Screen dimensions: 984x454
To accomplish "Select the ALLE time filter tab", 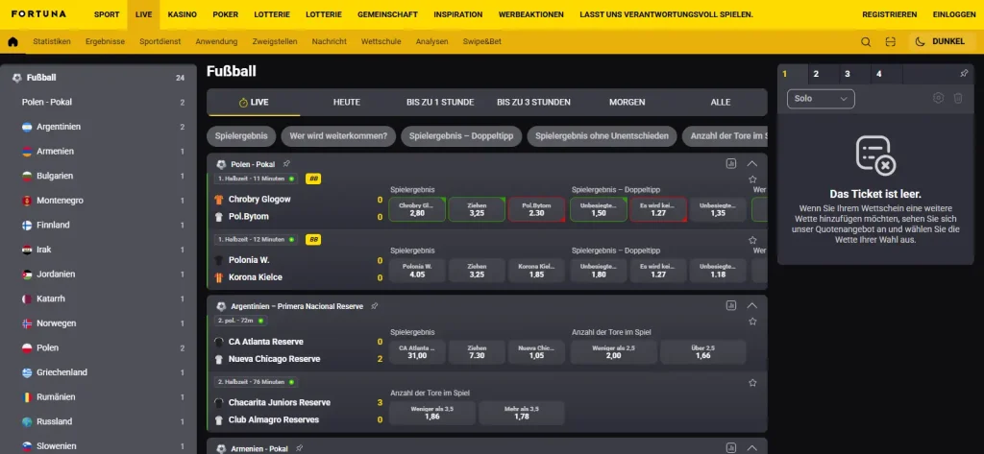I will pyautogui.click(x=721, y=102).
